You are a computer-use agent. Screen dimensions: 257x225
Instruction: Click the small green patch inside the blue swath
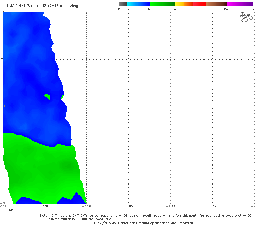click(48, 97)
